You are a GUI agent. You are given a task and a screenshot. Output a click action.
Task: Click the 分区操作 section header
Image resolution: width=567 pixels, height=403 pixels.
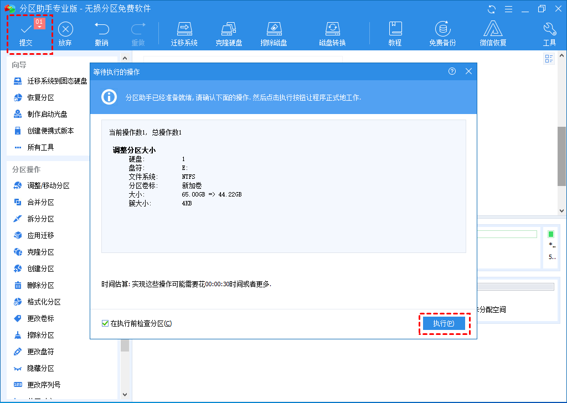[27, 169]
